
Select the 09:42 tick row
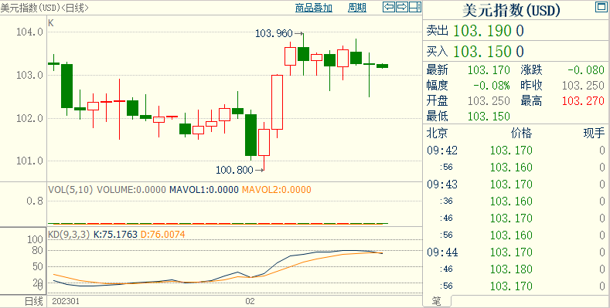click(516, 151)
